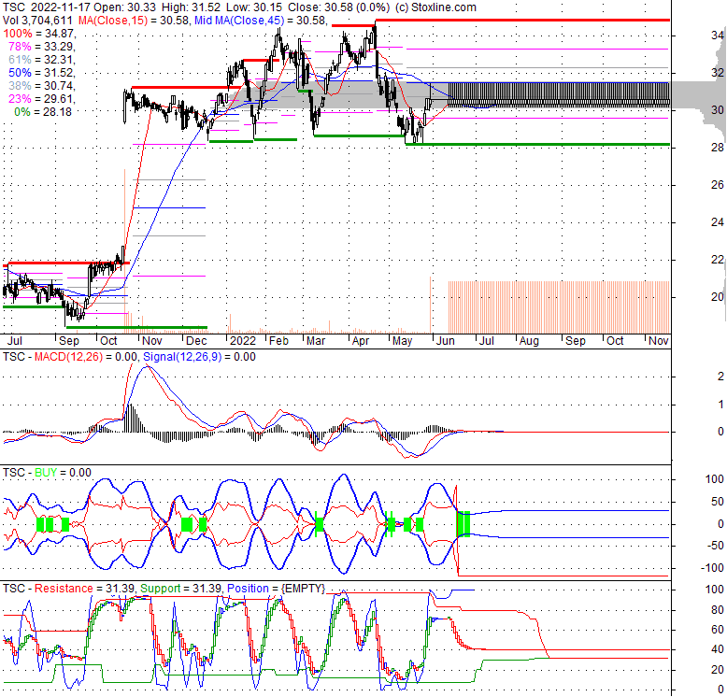Image resolution: width=727 pixels, height=697 pixels.
Task: Click the 'MA(Close,15) = 30.58' label
Action: tap(134, 21)
